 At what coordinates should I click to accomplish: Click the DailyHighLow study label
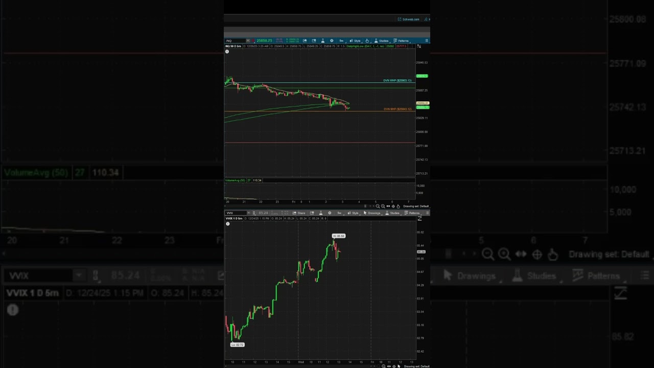coord(366,47)
